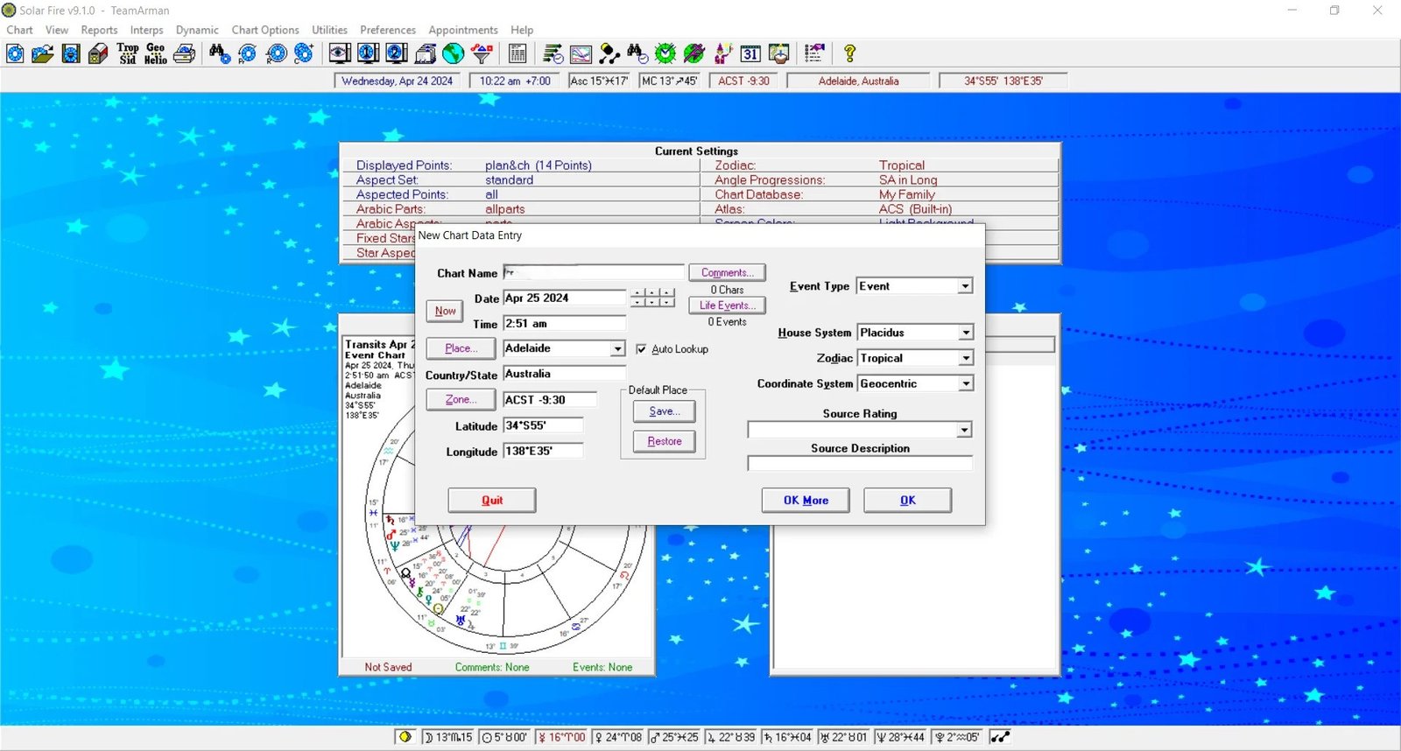The height and width of the screenshot is (751, 1401).
Task: Click the yellow question mark help icon
Action: click(x=849, y=54)
